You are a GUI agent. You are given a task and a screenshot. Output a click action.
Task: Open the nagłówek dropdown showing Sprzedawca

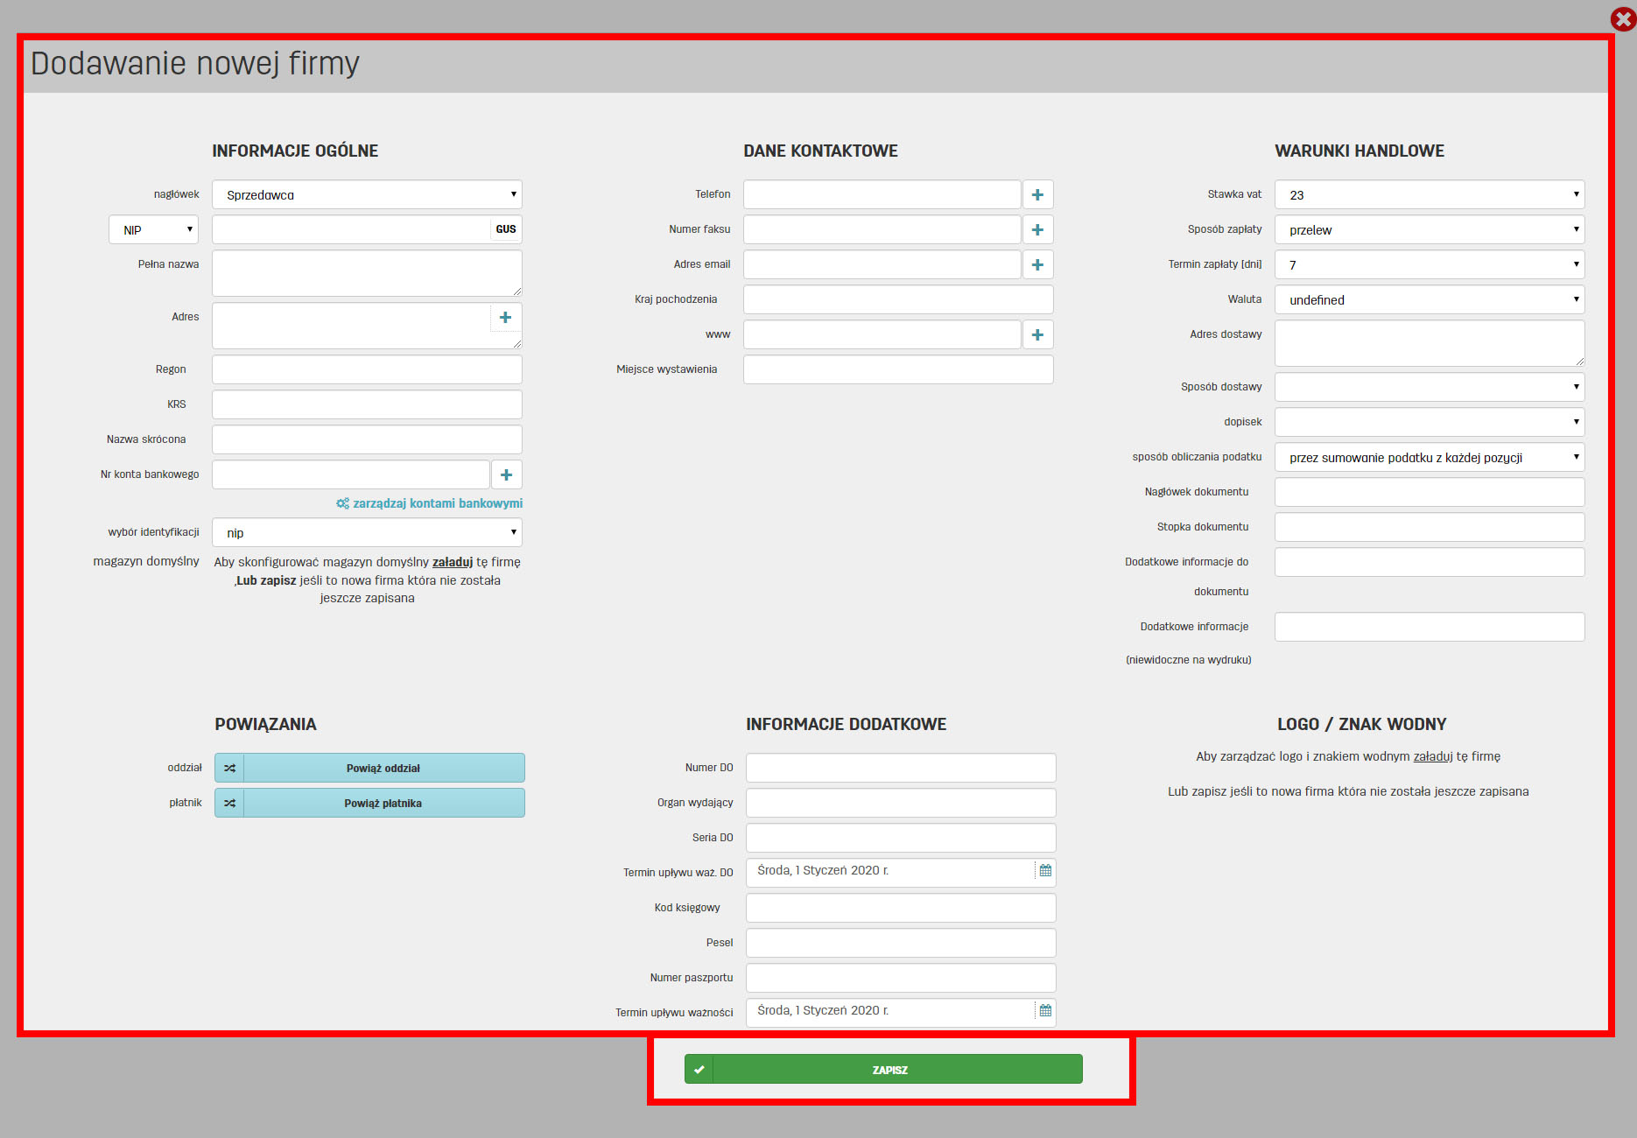coord(367,194)
